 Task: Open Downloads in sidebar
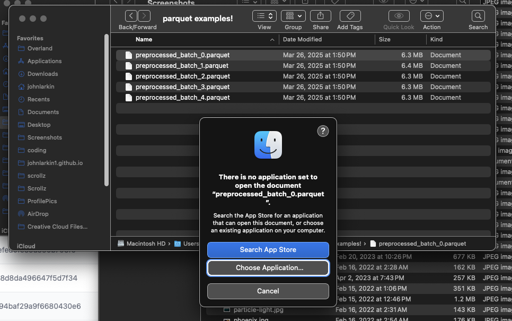pyautogui.click(x=42, y=74)
